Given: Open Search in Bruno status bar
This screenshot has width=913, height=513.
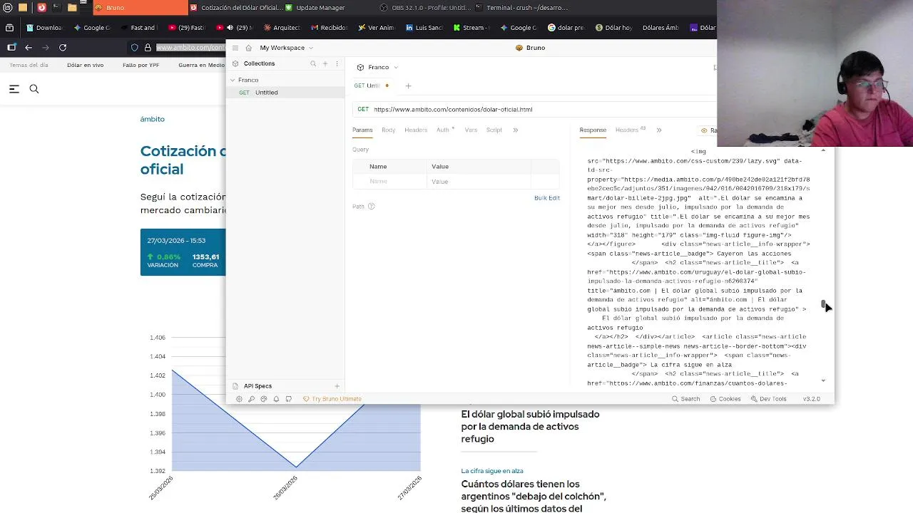Looking at the screenshot, I should pos(685,399).
